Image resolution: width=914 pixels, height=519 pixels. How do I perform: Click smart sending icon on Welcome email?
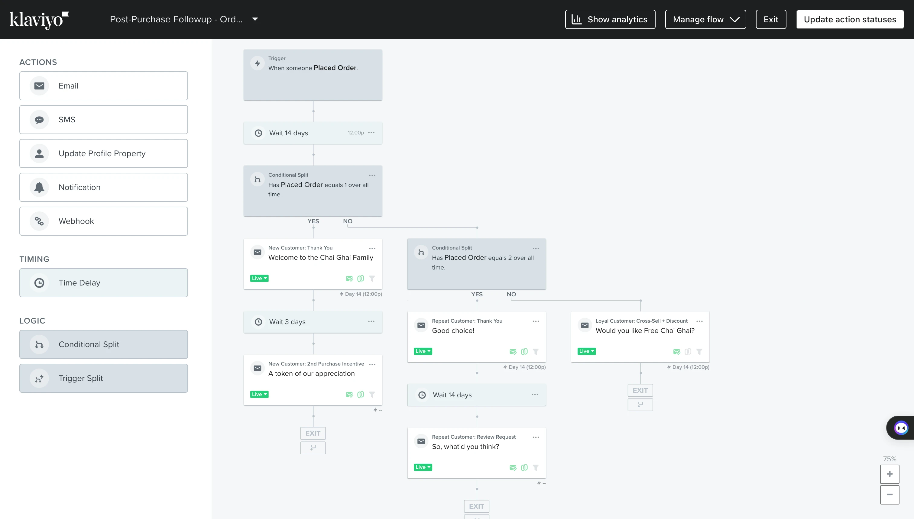[349, 279]
